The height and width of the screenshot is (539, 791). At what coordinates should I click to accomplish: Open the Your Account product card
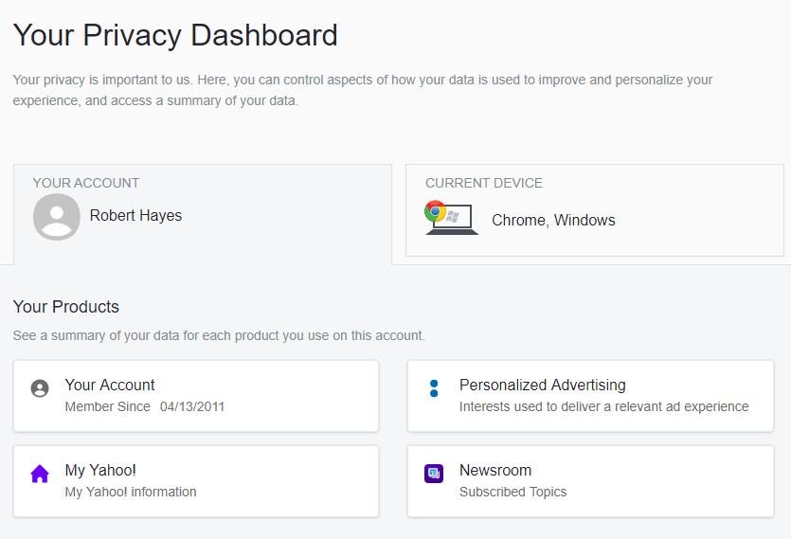(196, 396)
